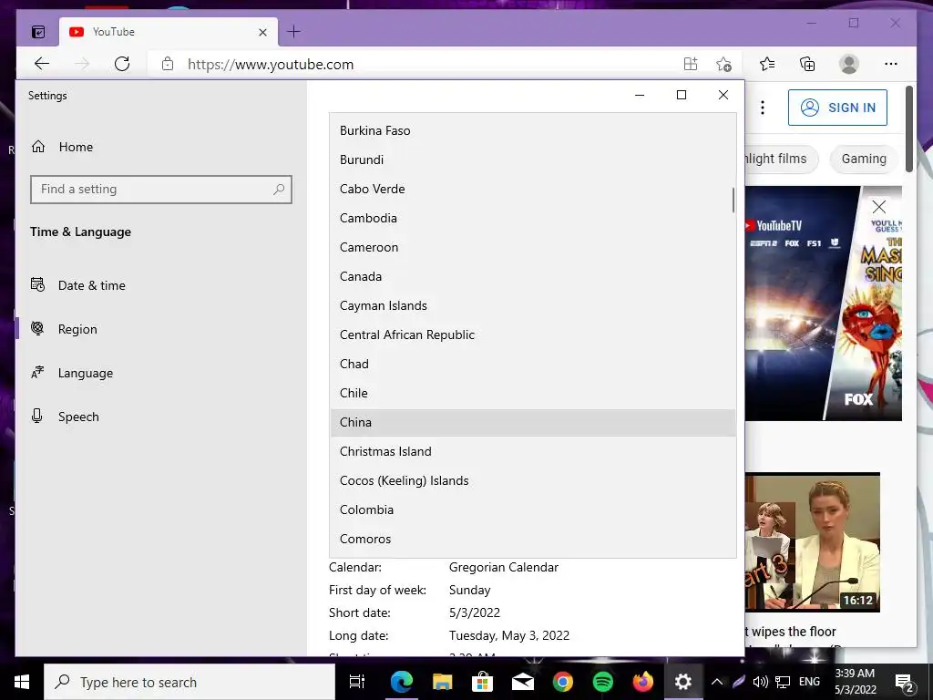Go back in Edge browser

[42, 64]
